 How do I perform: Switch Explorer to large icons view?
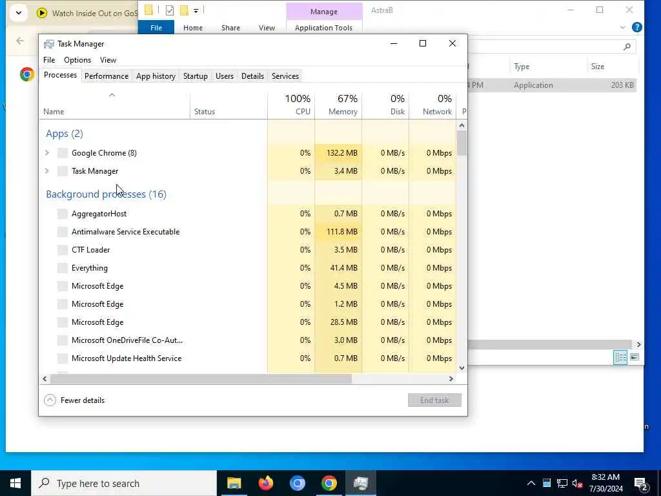(635, 358)
